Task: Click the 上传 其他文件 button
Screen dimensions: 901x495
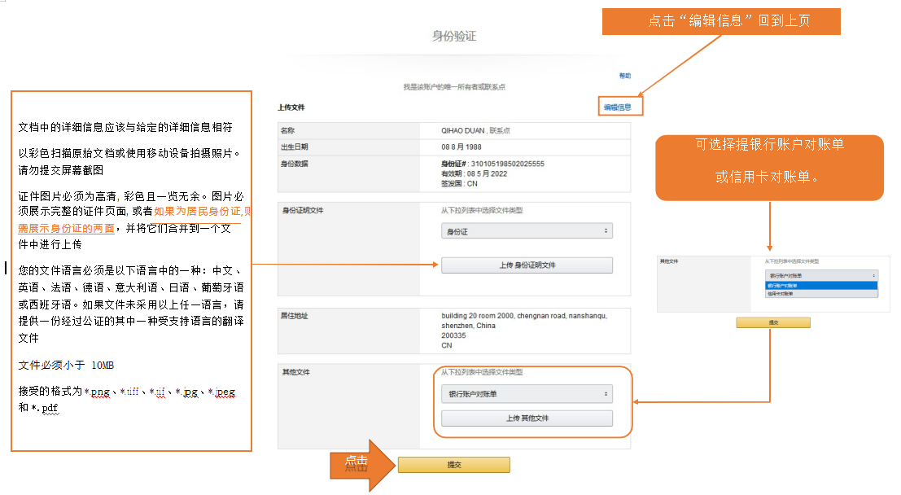Action: click(x=527, y=417)
